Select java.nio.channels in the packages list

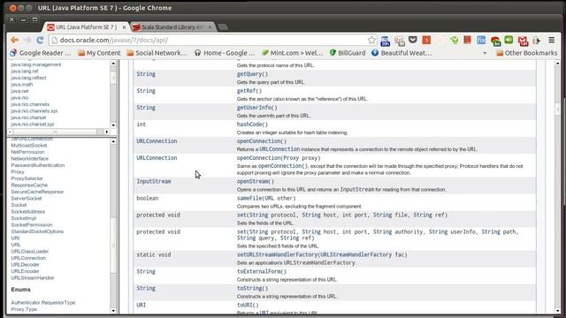(x=30, y=104)
